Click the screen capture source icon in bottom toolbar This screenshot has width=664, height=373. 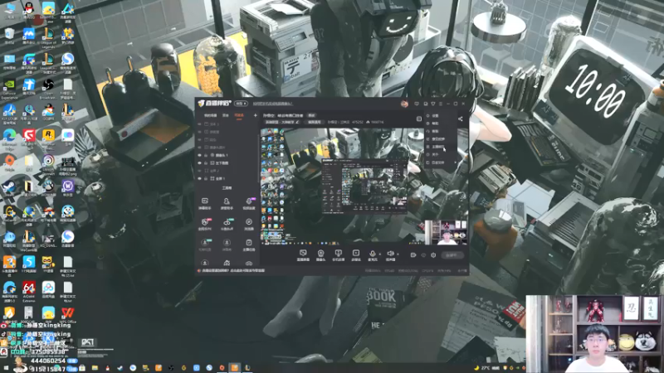point(303,254)
